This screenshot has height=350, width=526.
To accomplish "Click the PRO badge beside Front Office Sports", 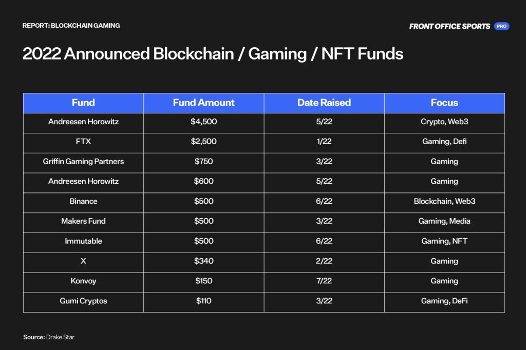I will point(501,26).
